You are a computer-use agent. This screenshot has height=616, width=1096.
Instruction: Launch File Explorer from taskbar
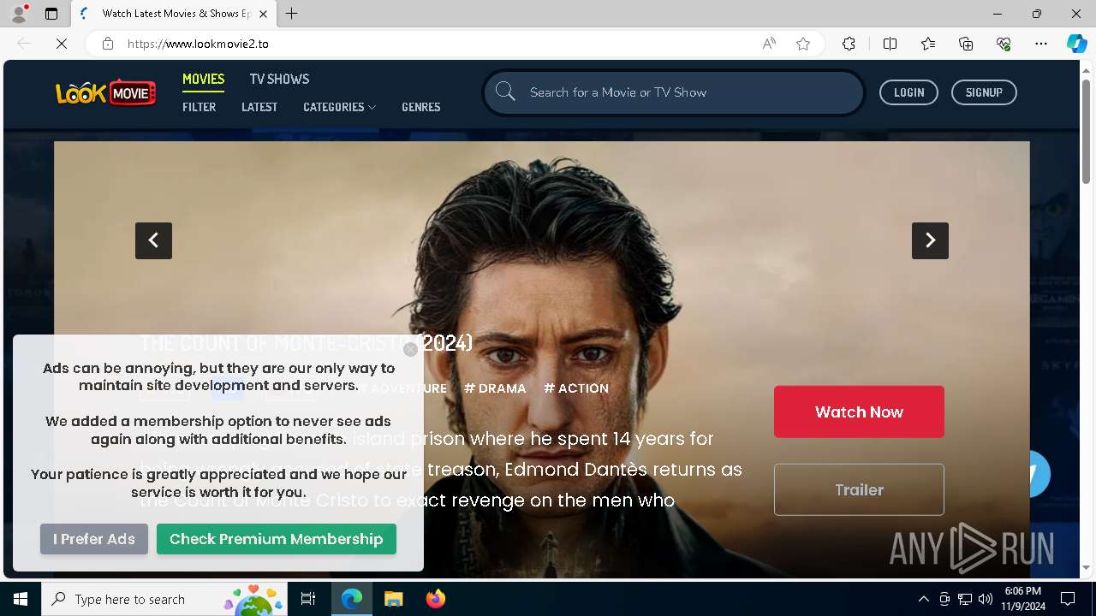[x=393, y=599]
